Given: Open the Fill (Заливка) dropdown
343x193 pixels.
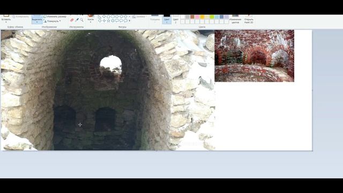Looking at the screenshot, I should pos(139,17).
